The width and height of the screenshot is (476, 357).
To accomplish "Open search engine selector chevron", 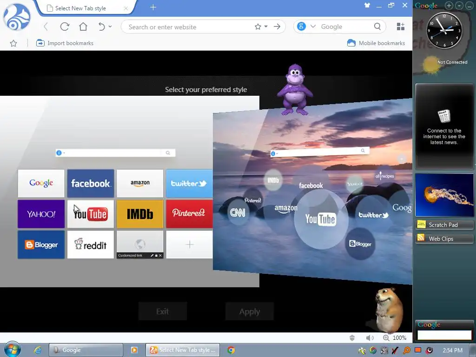I will [x=313, y=26].
